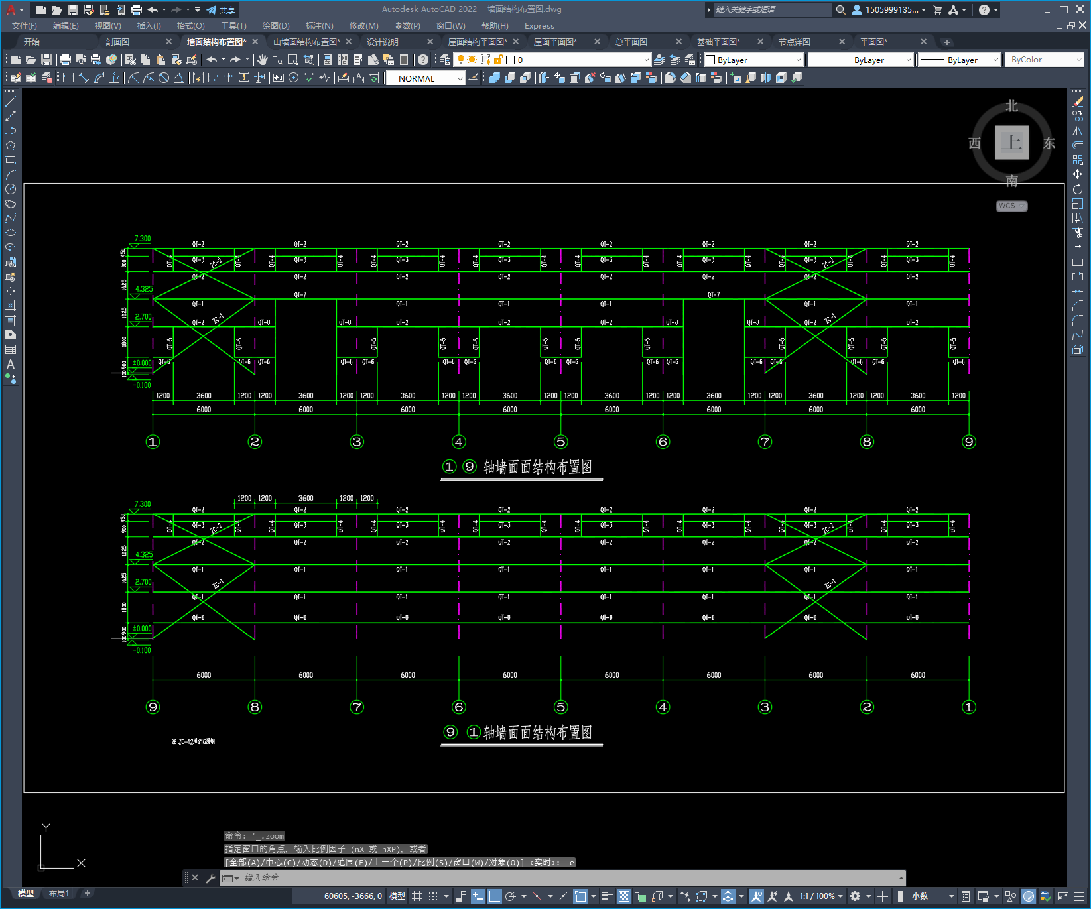Image resolution: width=1091 pixels, height=909 pixels.
Task: Switch to the 设计说明 drawing tab
Action: pos(383,42)
